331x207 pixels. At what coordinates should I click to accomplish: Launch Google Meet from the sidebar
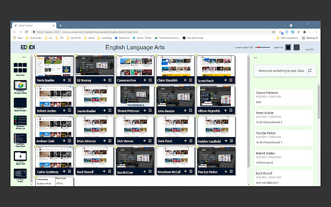coord(20,85)
